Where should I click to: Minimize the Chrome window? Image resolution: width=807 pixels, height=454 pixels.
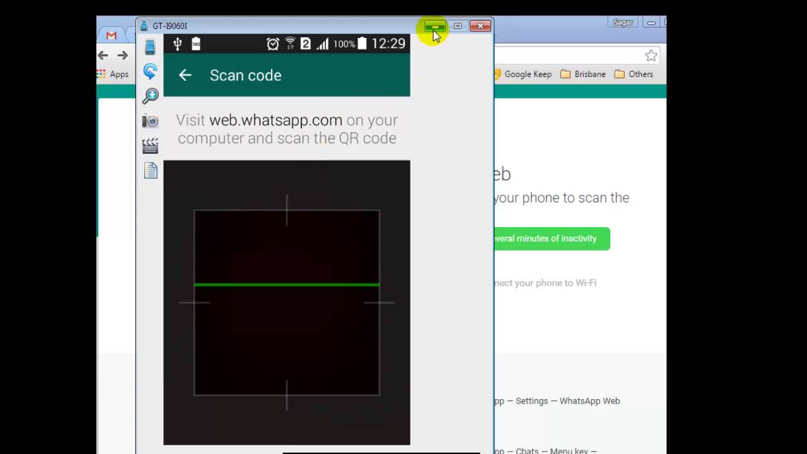(x=651, y=22)
